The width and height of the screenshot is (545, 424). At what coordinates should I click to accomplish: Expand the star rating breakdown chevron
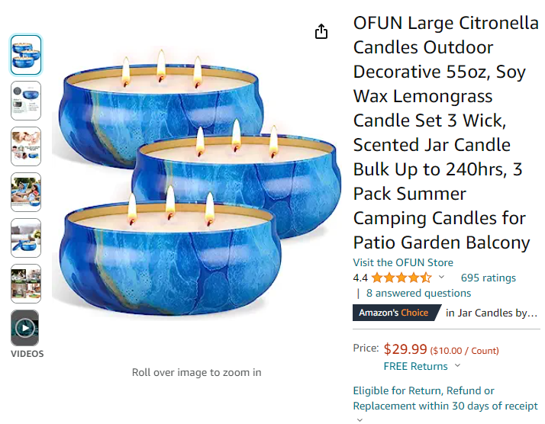(x=441, y=278)
